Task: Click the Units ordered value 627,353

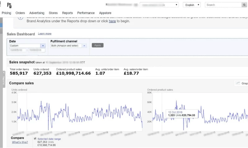Action: pos(42,73)
